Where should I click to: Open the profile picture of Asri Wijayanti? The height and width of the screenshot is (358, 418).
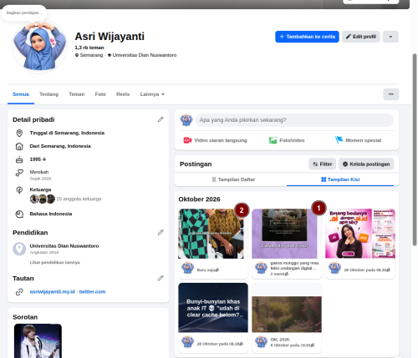pyautogui.click(x=39, y=47)
